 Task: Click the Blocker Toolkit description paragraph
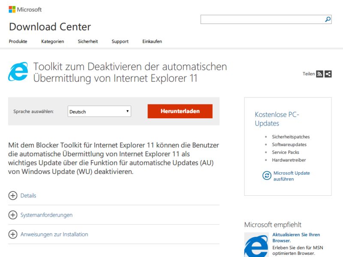tap(114, 158)
